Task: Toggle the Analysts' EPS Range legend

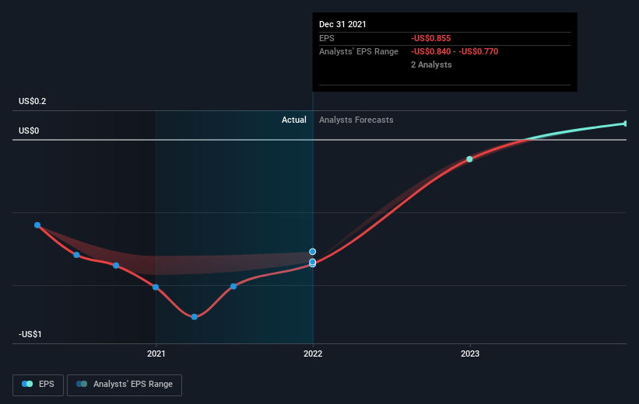Action: pos(125,385)
